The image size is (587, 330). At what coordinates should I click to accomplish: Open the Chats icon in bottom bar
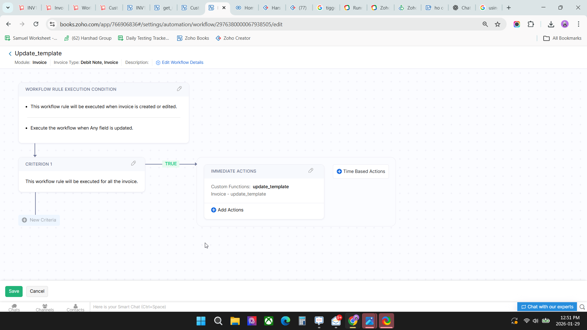click(14, 307)
